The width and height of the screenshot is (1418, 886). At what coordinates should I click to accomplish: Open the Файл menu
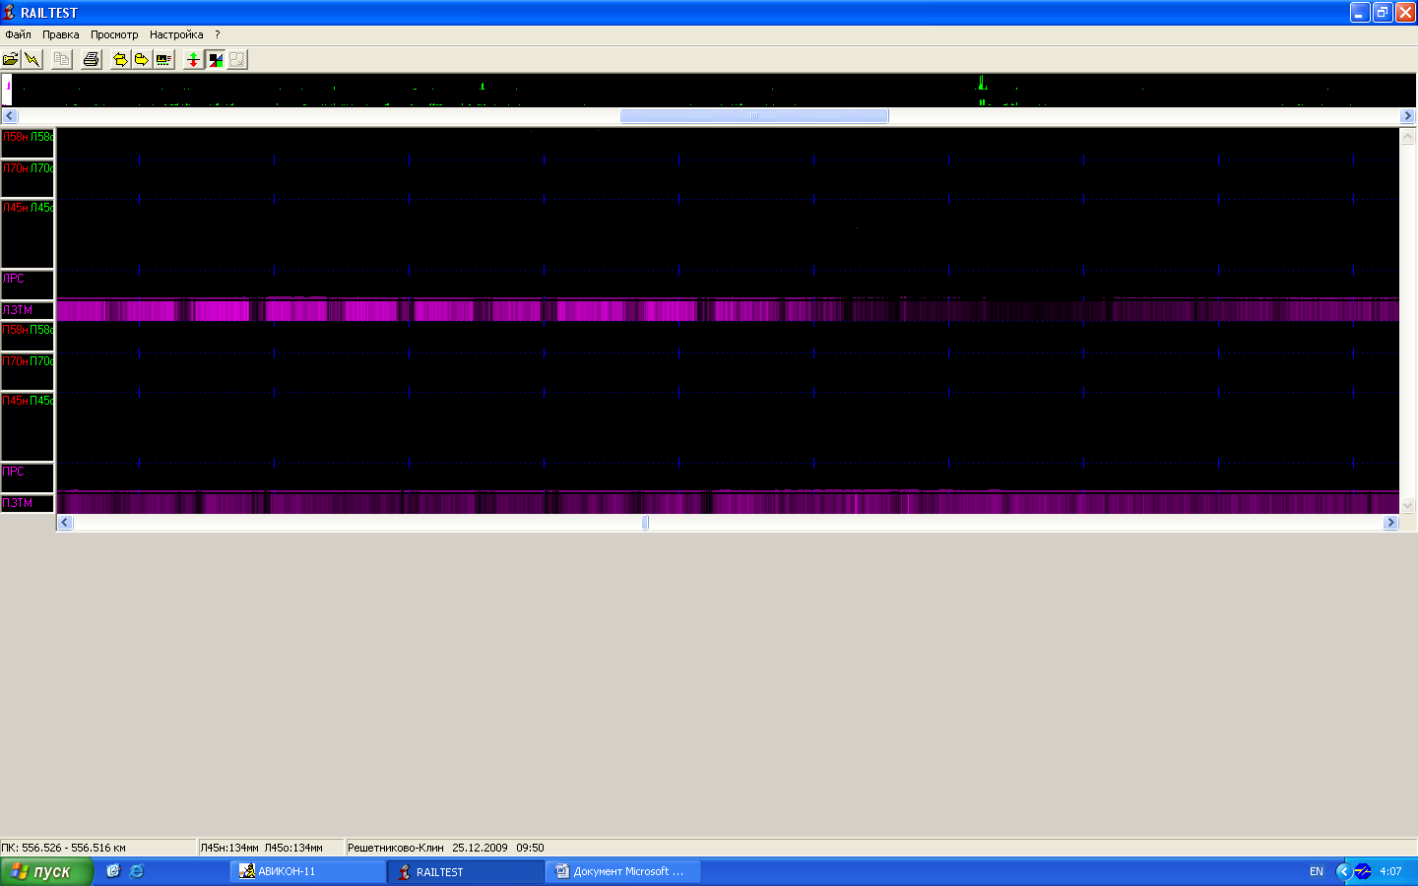point(18,34)
